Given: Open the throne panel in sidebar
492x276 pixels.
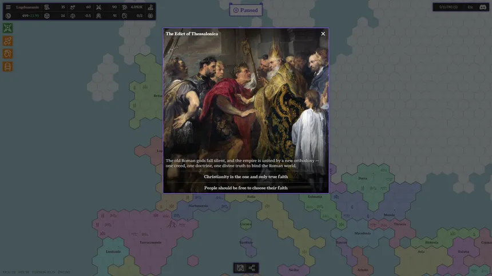Looking at the screenshot, I should point(8,67).
